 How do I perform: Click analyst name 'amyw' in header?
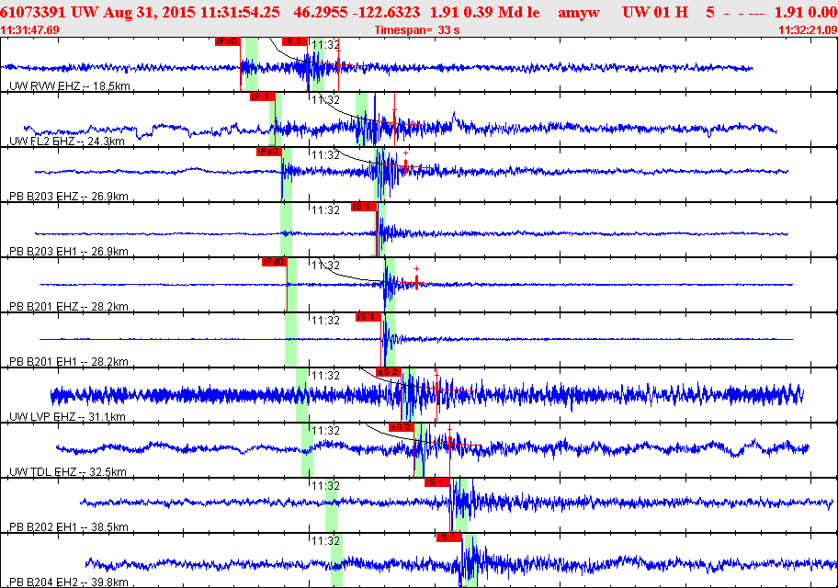pos(579,12)
